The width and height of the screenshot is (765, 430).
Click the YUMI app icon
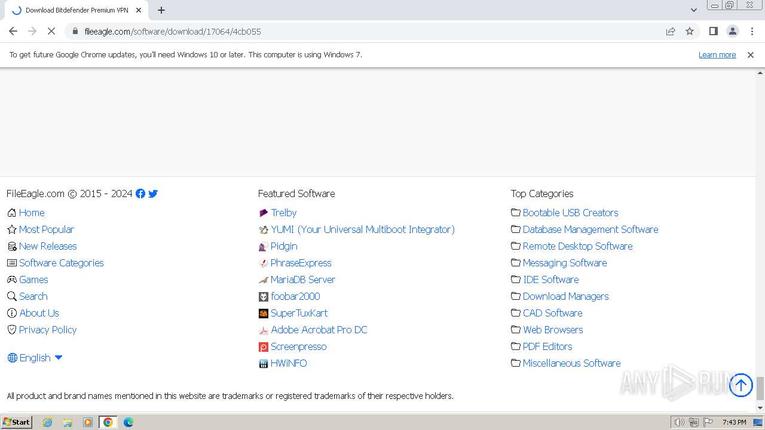coord(263,229)
